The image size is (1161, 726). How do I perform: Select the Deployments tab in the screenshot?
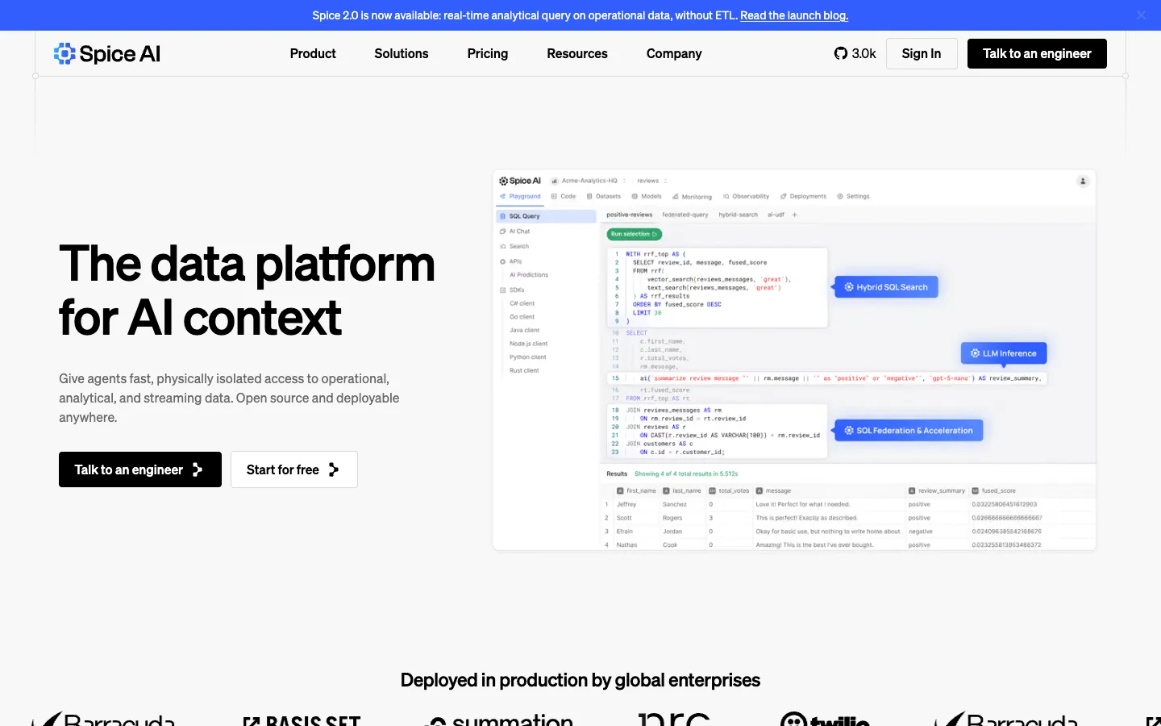point(803,196)
